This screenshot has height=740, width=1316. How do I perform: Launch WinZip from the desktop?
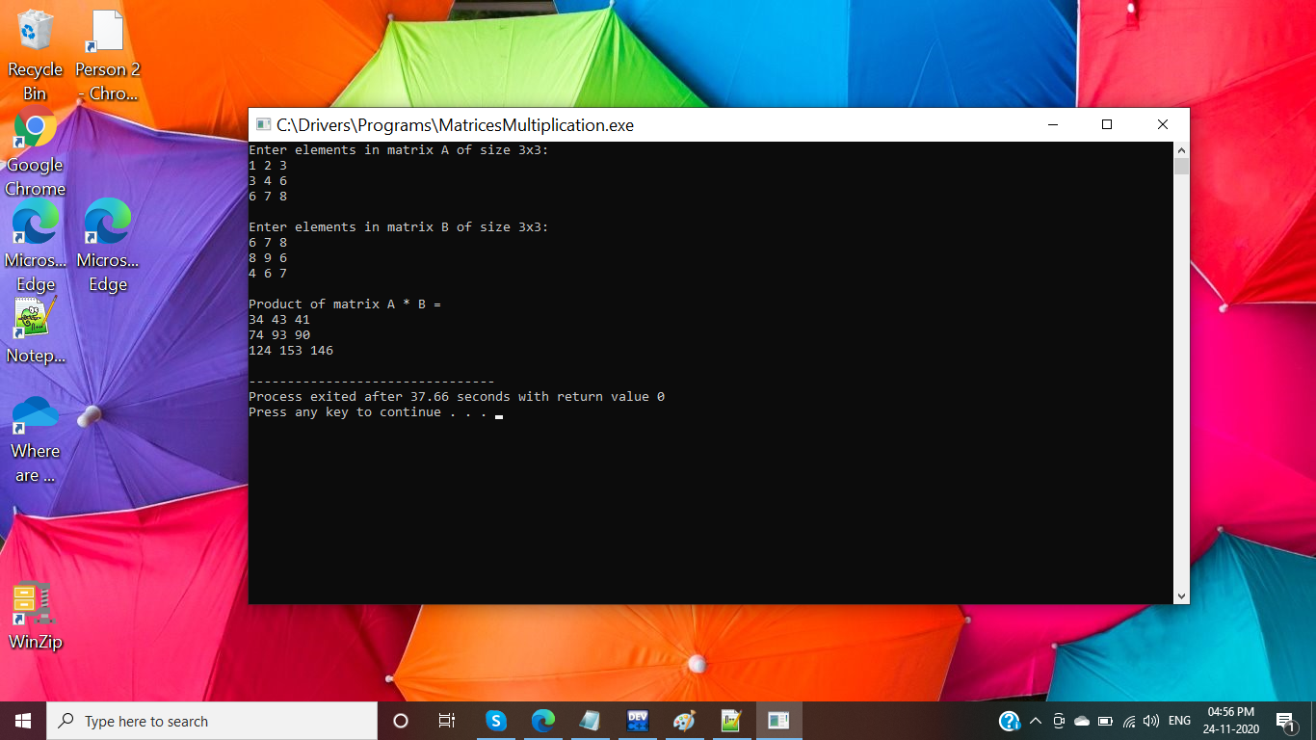coord(35,617)
